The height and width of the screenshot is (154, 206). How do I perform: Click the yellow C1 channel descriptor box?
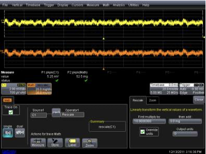(13, 89)
